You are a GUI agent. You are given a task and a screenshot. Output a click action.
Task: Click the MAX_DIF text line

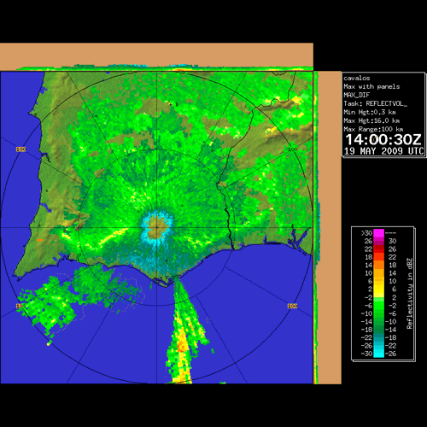pyautogui.click(x=356, y=95)
